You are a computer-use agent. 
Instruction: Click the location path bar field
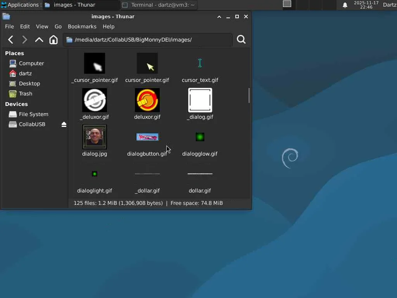[x=148, y=40]
